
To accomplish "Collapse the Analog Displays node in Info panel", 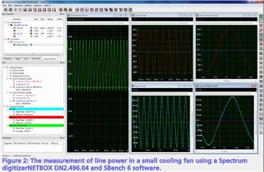I will coord(5,68).
